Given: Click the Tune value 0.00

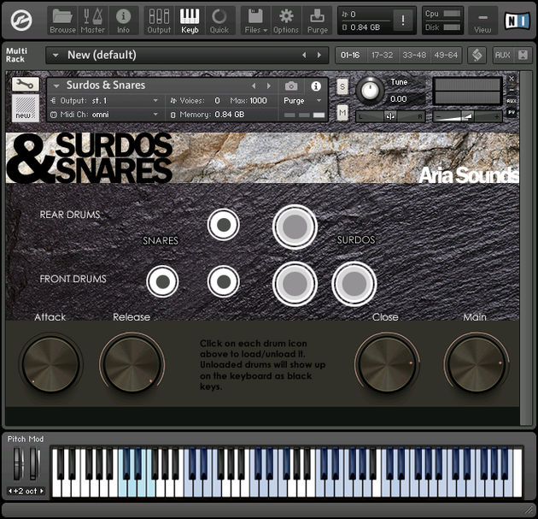Looking at the screenshot, I should point(398,99).
